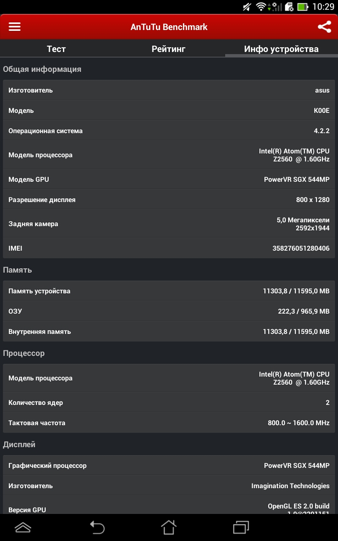Screen dimensions: 338x541
Task: Tap the battery icon in status bar
Action: click(x=303, y=7)
